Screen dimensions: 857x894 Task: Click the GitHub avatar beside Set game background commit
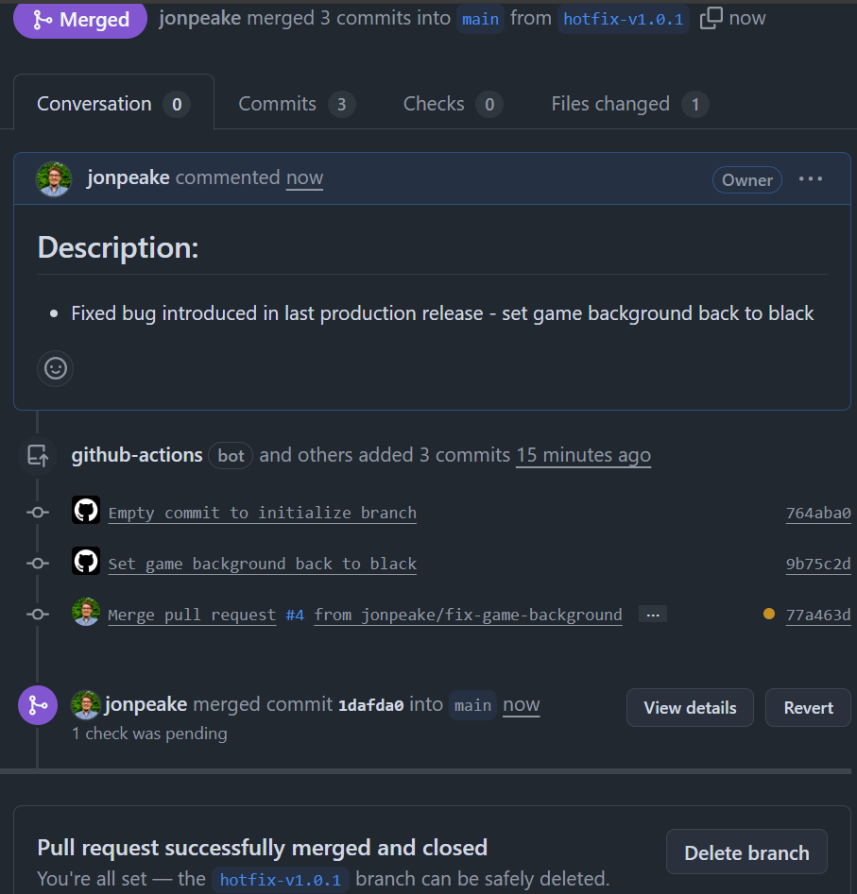pyautogui.click(x=86, y=561)
